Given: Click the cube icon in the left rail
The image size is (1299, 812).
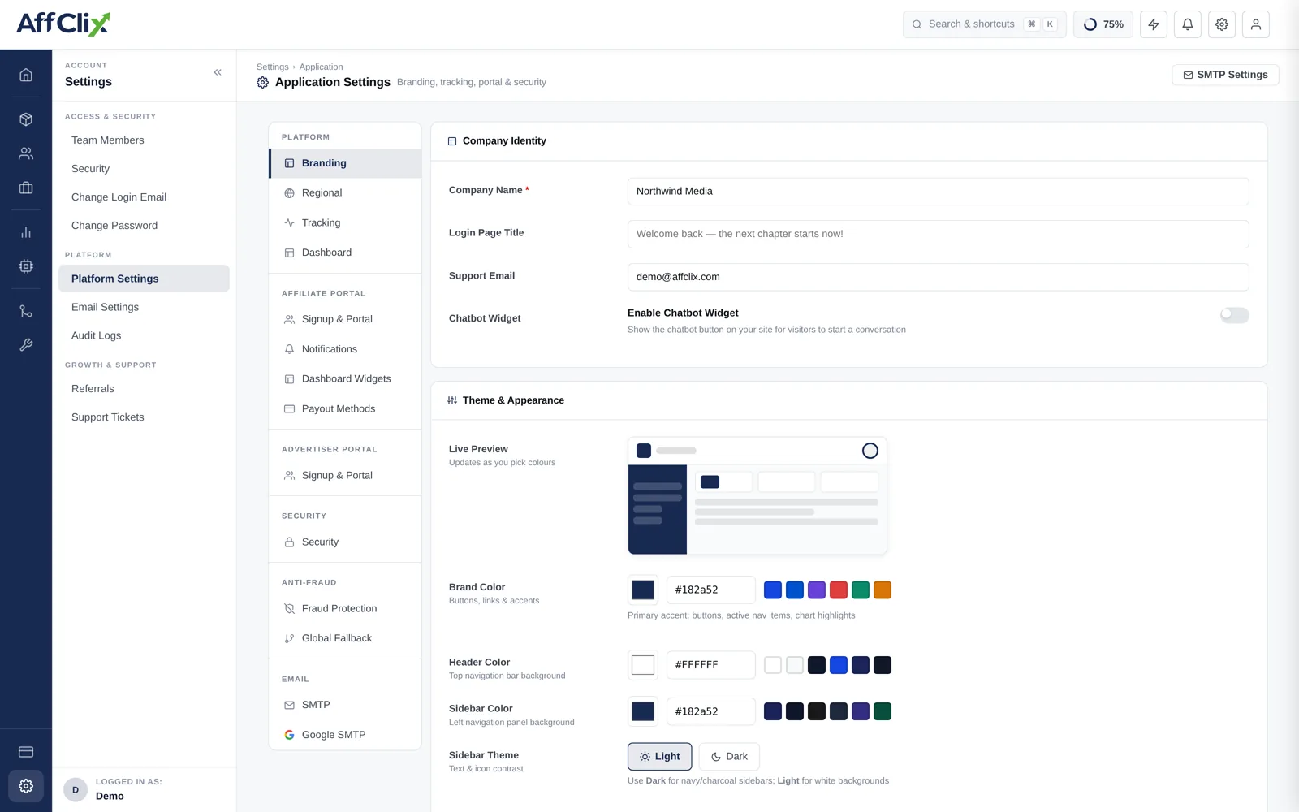Looking at the screenshot, I should click(x=26, y=119).
